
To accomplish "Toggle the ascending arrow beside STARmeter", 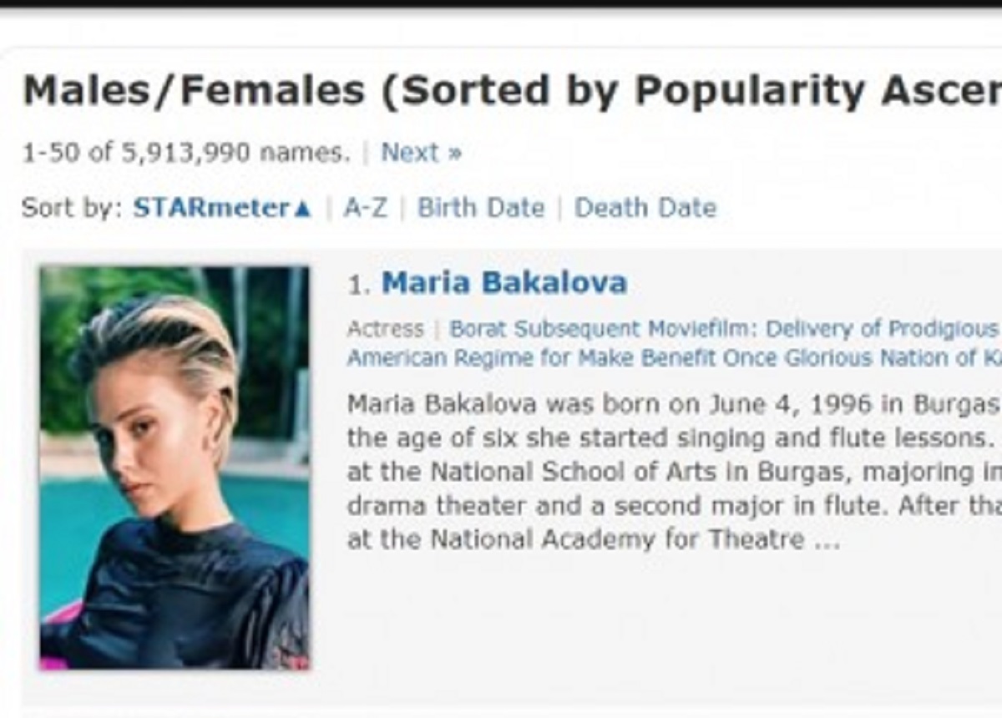I will 303,209.
